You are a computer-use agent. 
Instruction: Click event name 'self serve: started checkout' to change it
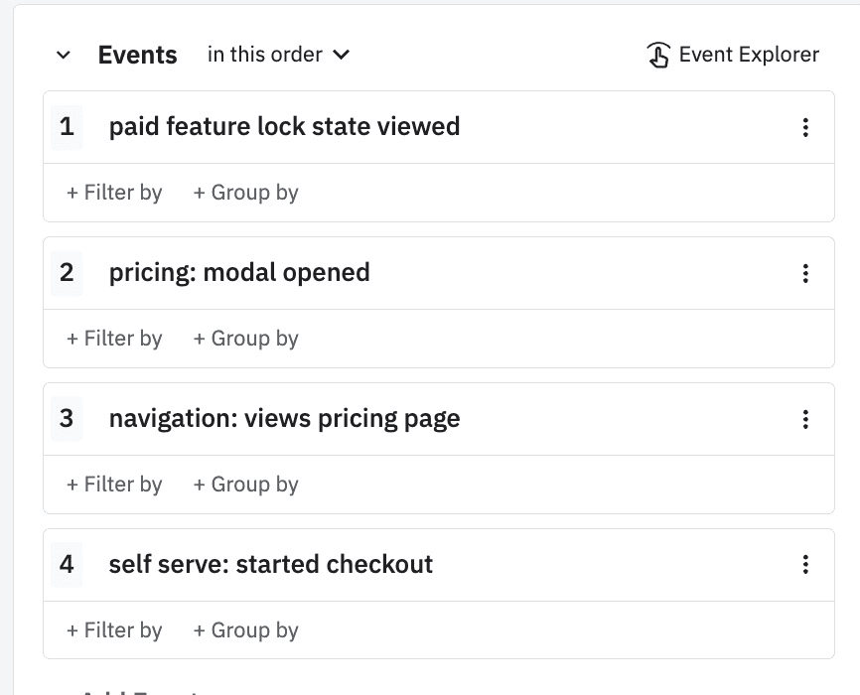coord(271,564)
